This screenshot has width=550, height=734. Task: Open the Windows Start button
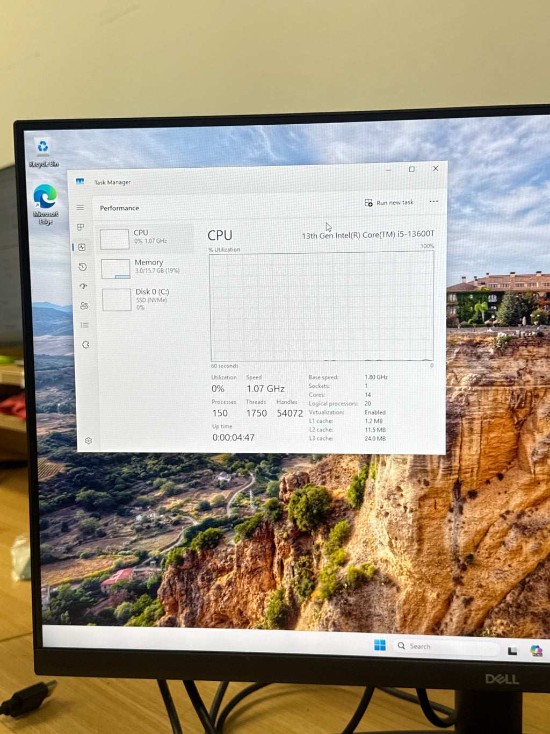click(380, 645)
